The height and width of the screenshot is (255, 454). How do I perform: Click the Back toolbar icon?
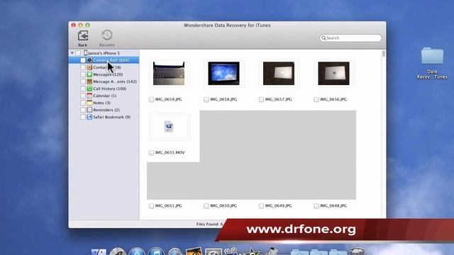coord(83,35)
